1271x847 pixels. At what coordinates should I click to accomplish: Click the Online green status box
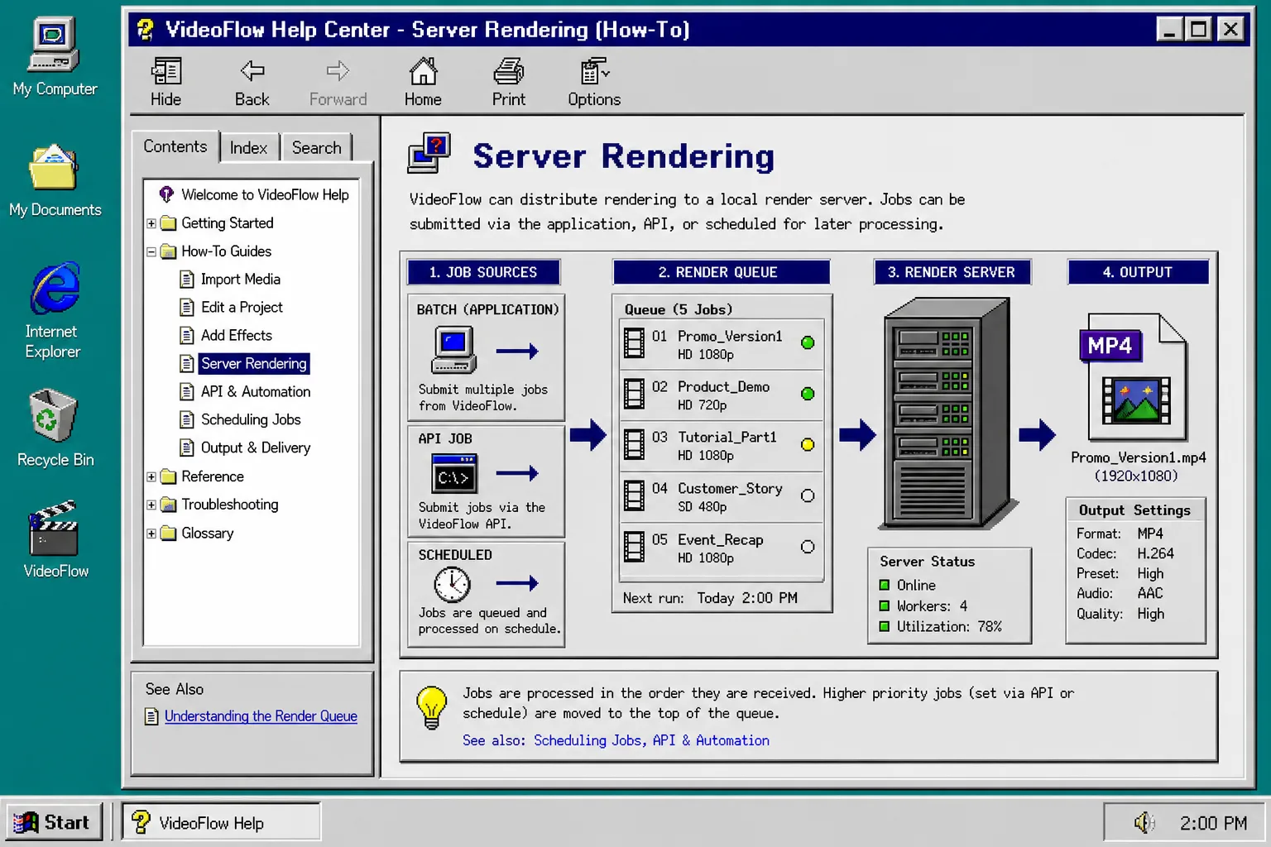point(885,585)
